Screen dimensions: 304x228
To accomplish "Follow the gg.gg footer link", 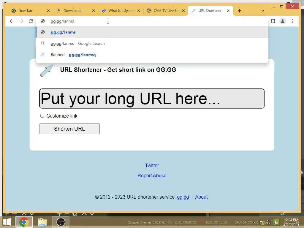I will tap(183, 197).
